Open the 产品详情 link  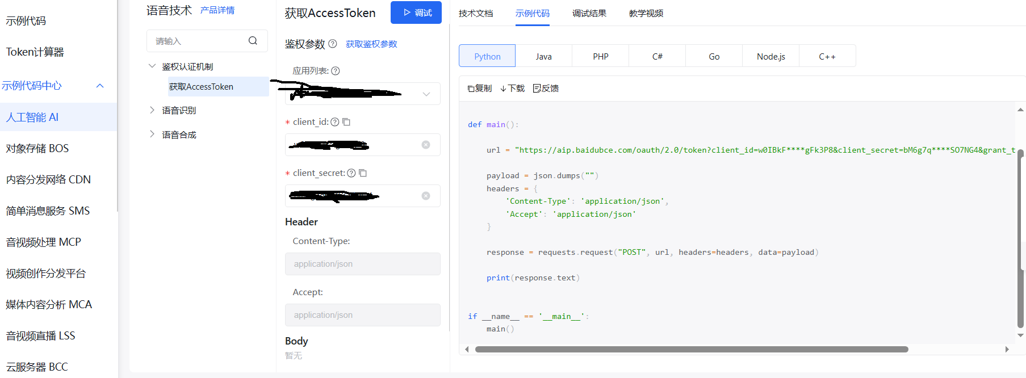[x=217, y=10]
